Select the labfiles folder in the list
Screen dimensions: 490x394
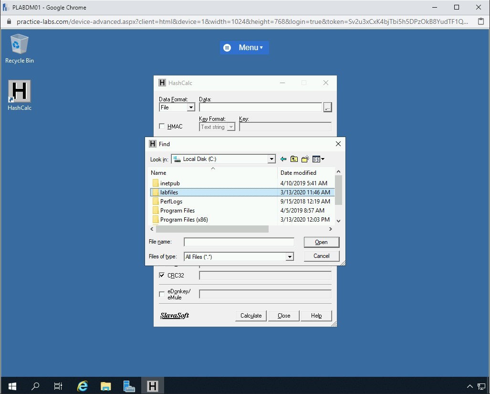tap(169, 192)
